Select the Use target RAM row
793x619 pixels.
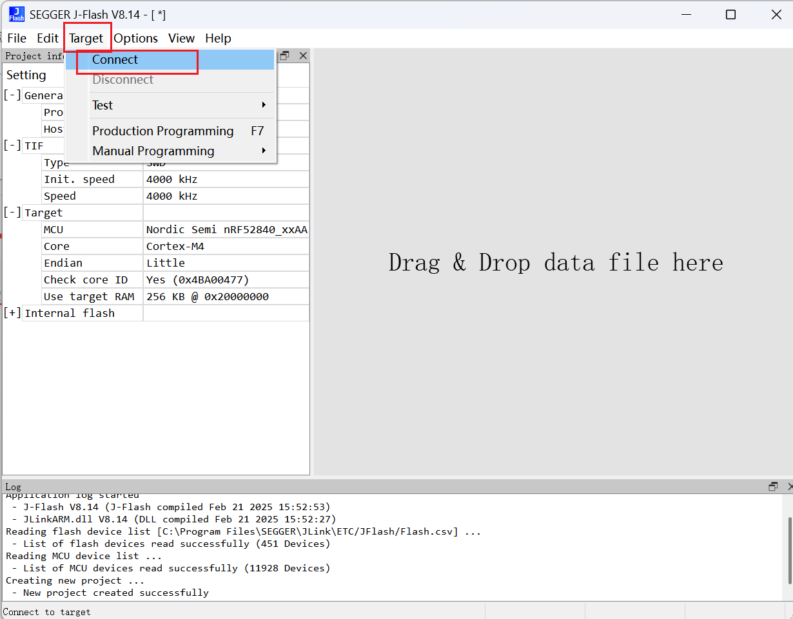(x=175, y=296)
